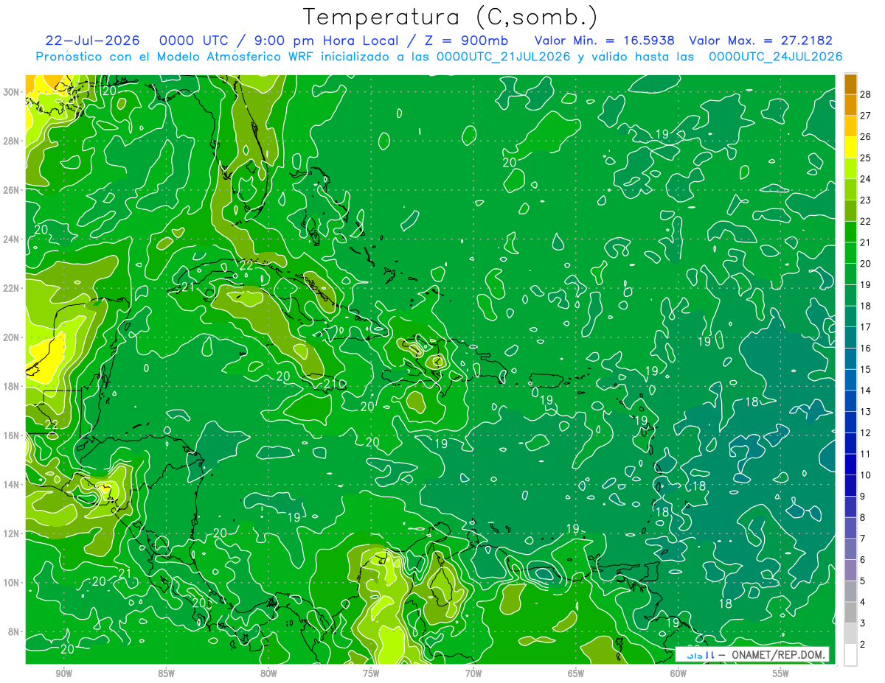The image size is (885, 683).
Task: Select "Valor Max. = 27.2182" text
Action: click(x=760, y=41)
